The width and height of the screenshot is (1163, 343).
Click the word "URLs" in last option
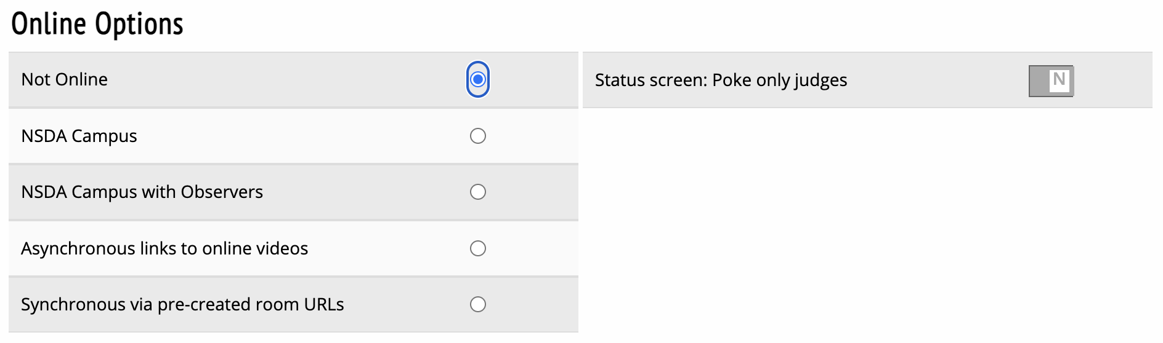tap(324, 305)
